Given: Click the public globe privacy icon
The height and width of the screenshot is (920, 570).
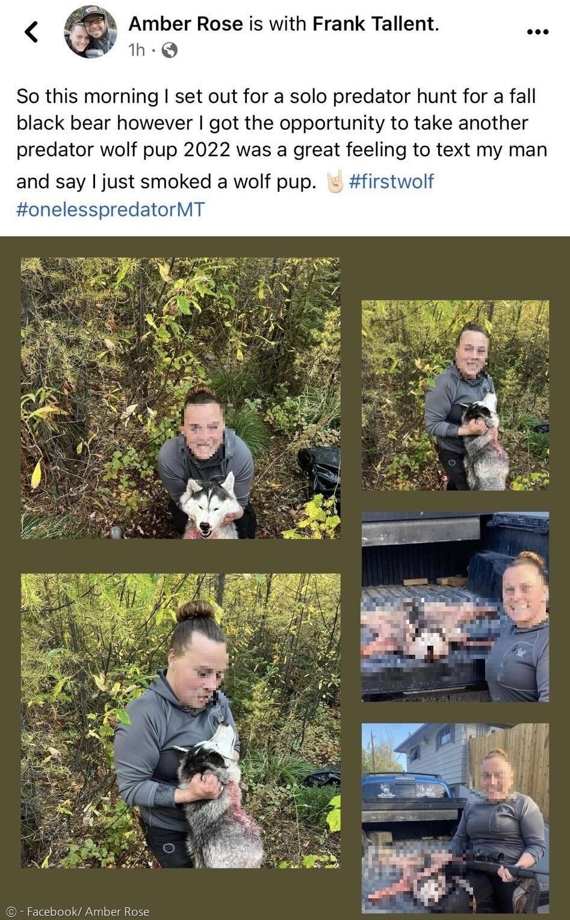Looking at the screenshot, I should pos(170,51).
